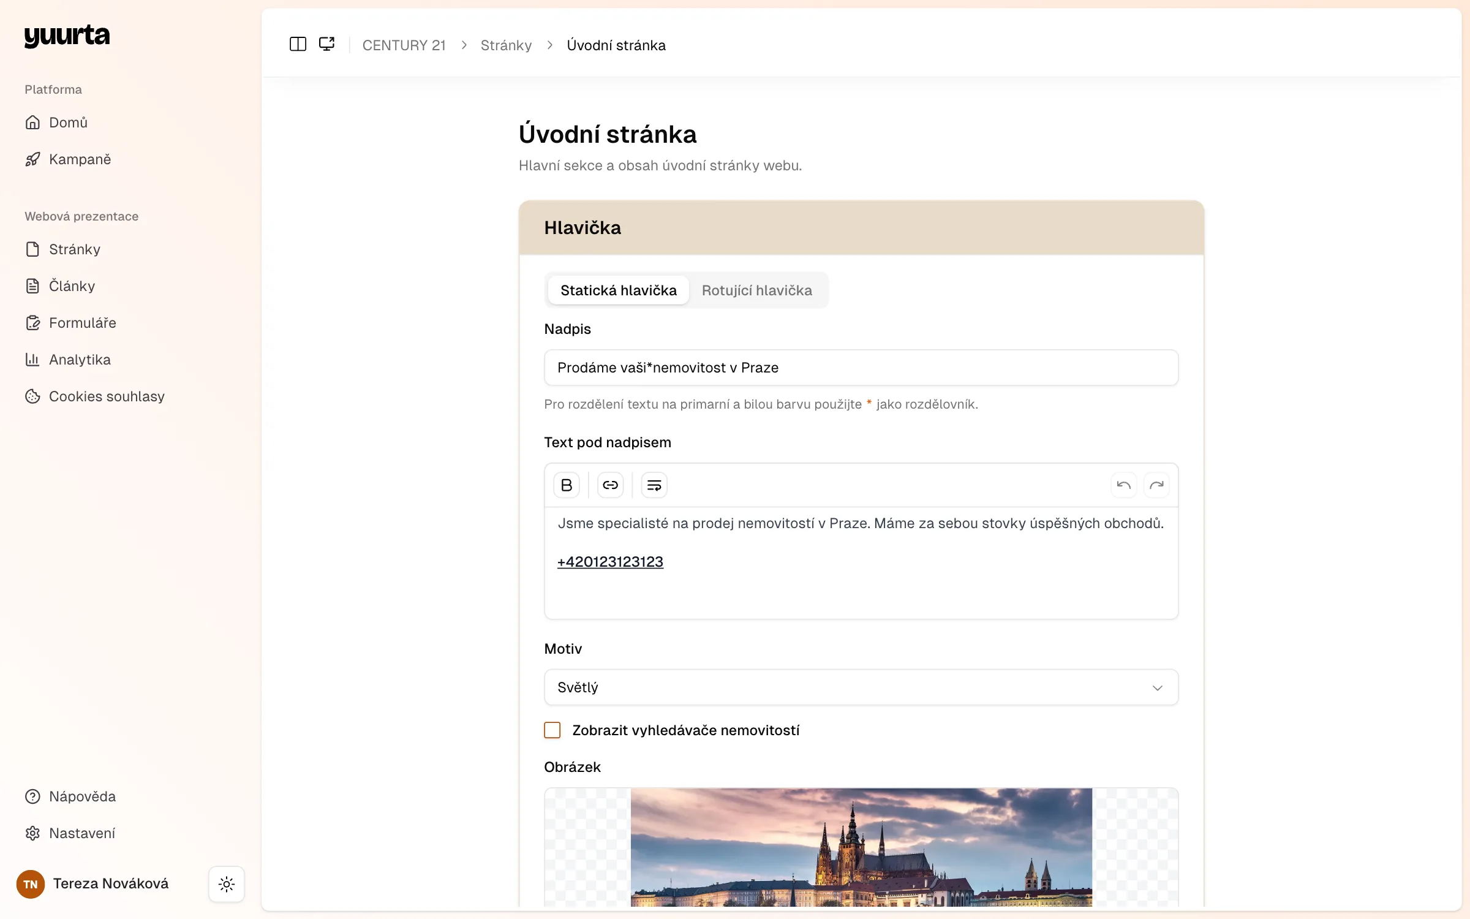The height and width of the screenshot is (919, 1470).
Task: Toggle light theme sun button
Action: [227, 884]
